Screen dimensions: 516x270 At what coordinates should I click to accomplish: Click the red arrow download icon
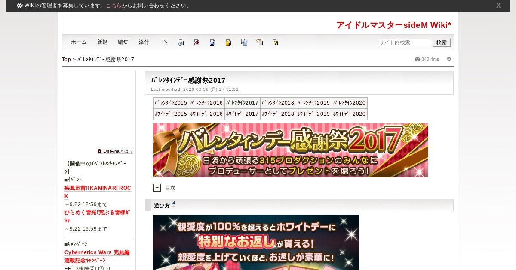[x=197, y=42]
